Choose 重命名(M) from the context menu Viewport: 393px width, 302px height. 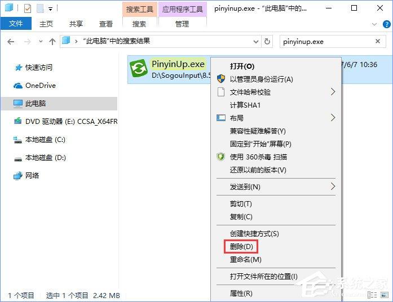276,260
